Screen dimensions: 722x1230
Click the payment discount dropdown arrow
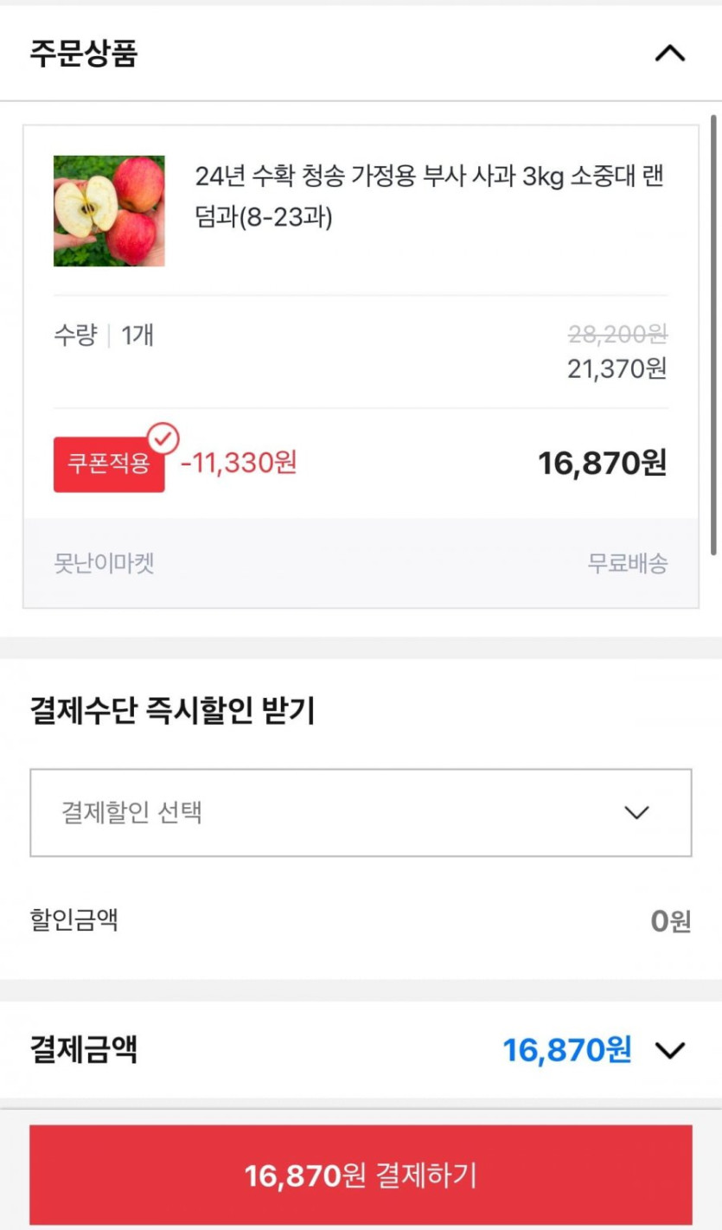637,813
